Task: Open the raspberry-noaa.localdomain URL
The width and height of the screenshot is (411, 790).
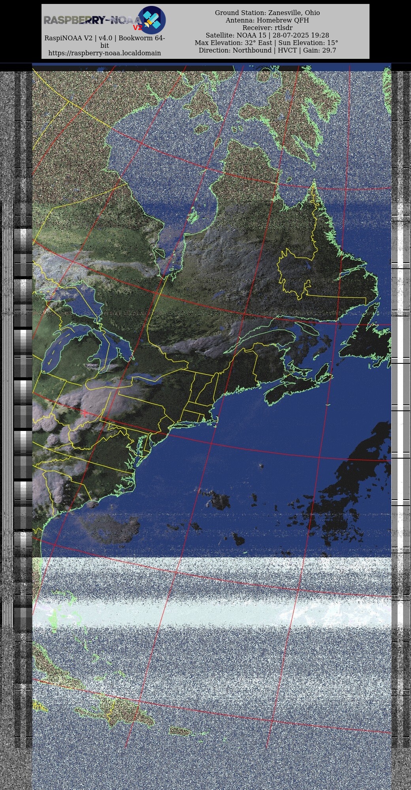Action: coord(104,53)
